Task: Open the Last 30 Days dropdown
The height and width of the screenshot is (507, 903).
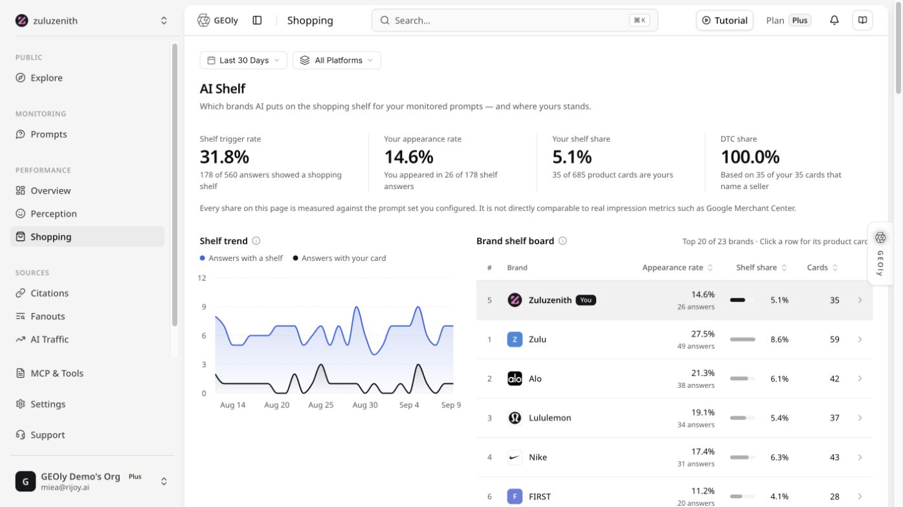Action: pos(243,60)
